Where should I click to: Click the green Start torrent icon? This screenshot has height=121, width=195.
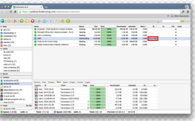[22, 21]
